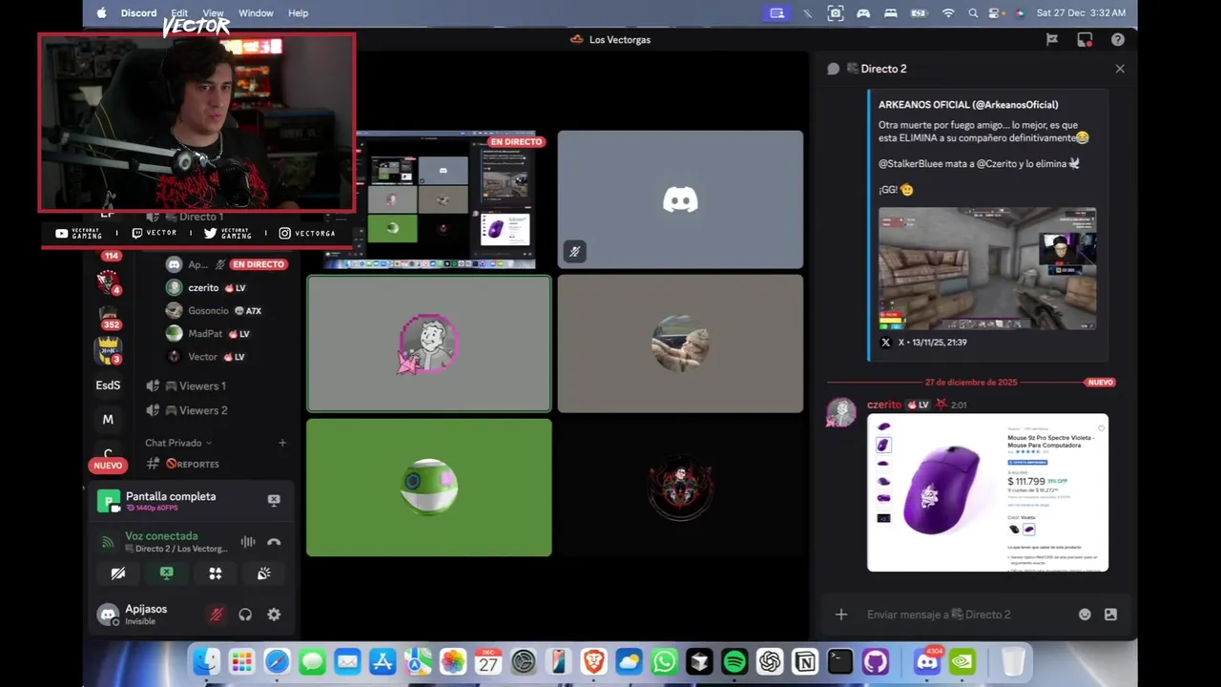Open WhatsApp from the Dock
Viewport: 1221px width, 687px height.
664,660
